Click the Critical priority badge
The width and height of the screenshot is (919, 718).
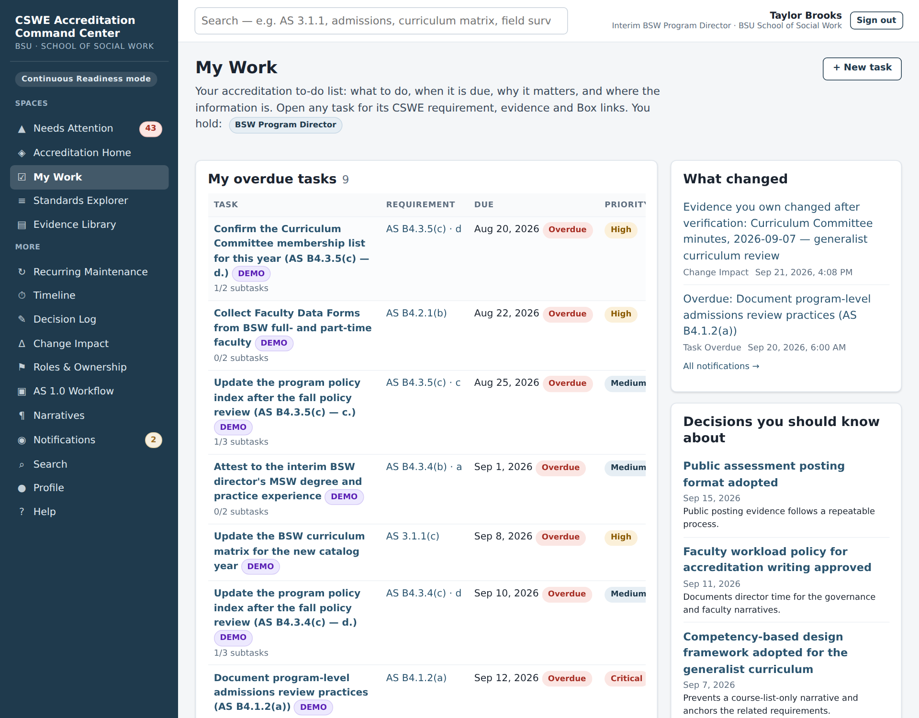(x=626, y=679)
